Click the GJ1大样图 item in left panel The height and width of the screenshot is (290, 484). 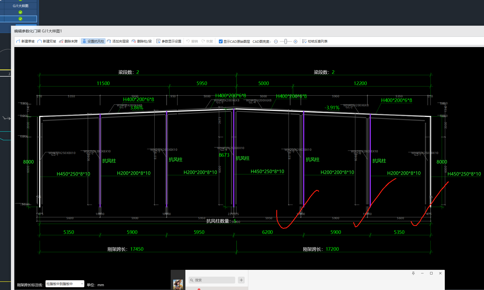point(20,6)
